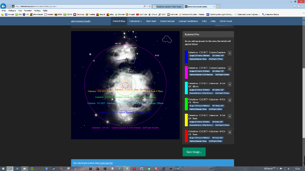The width and height of the screenshot is (305, 171).
Task: Click the blue equipment color swatch
Action: tap(186, 57)
